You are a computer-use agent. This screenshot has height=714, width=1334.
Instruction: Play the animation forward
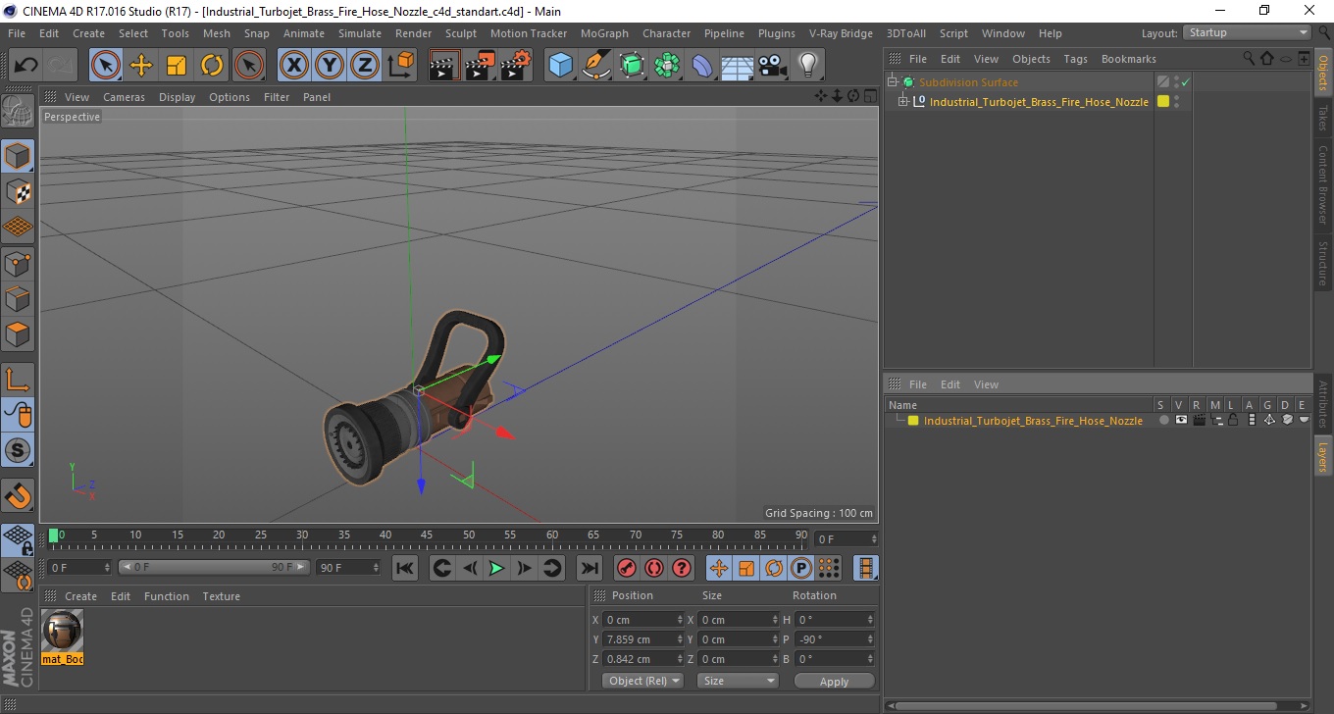[x=496, y=568]
